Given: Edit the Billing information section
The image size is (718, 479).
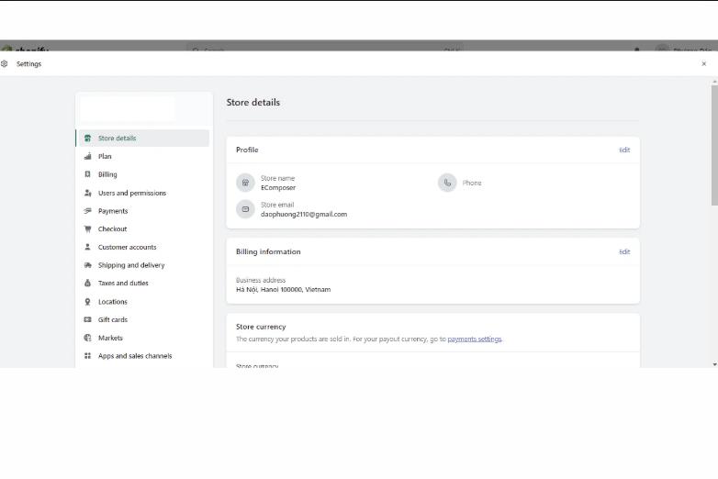Looking at the screenshot, I should click(x=624, y=251).
